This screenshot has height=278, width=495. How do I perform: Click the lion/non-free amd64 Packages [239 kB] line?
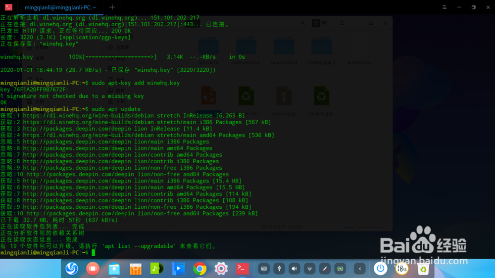coord(129,214)
